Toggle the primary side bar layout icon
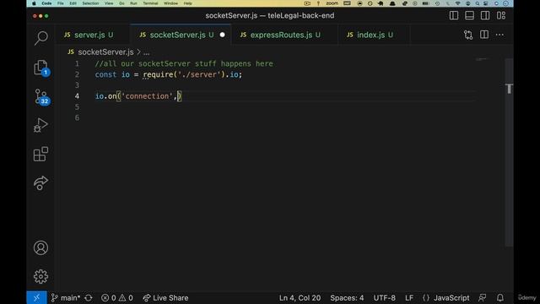The width and height of the screenshot is (540, 304). pyautogui.click(x=454, y=15)
